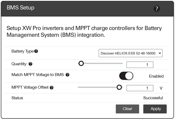Click the BMS Setup panel title
The width and height of the screenshot is (175, 119).
[x=21, y=8]
